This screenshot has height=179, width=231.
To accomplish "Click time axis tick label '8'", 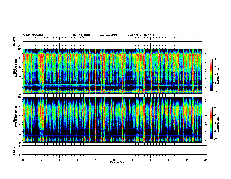I will (x=169, y=160).
